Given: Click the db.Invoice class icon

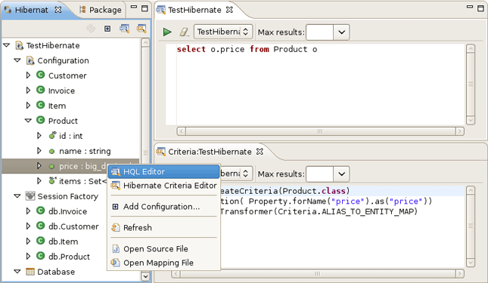Looking at the screenshot, I should [40, 211].
